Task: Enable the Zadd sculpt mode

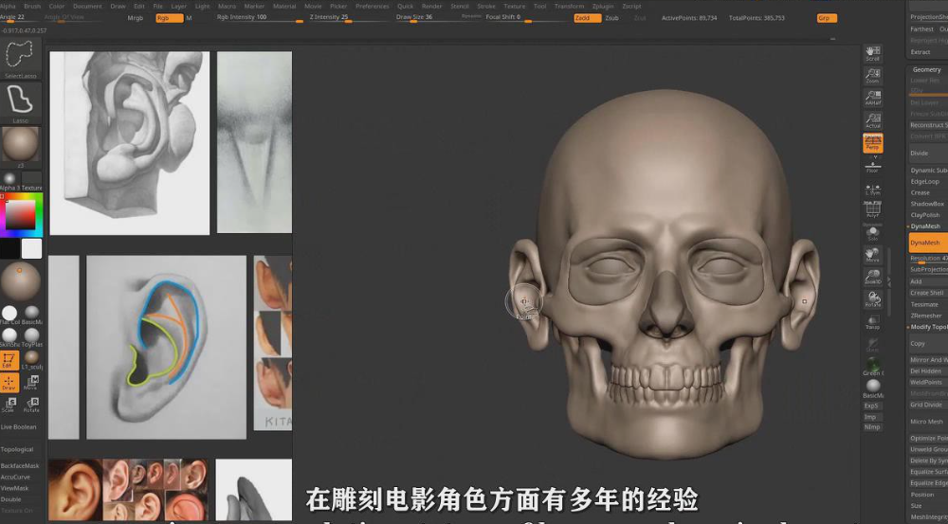Action: click(x=586, y=18)
